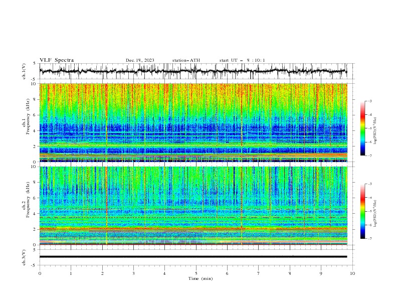Click the "-7" tick on the ch.2 colorbar

click(x=370, y=238)
